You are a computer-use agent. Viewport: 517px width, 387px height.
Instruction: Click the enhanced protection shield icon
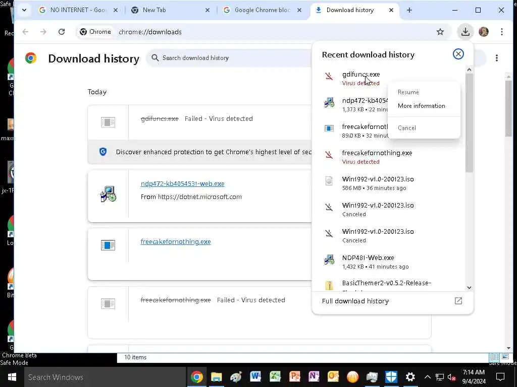(103, 152)
